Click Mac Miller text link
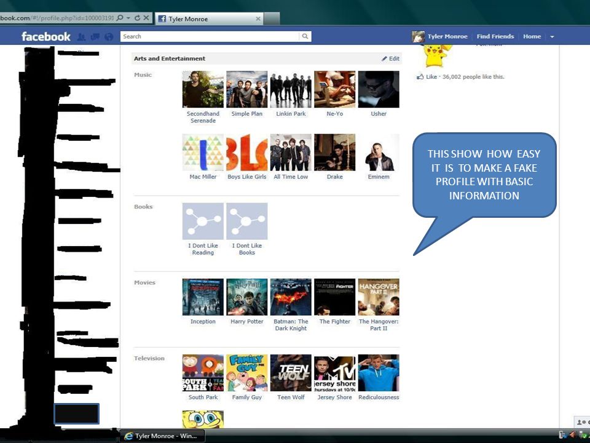Viewport: 590px width, 443px height. click(203, 177)
